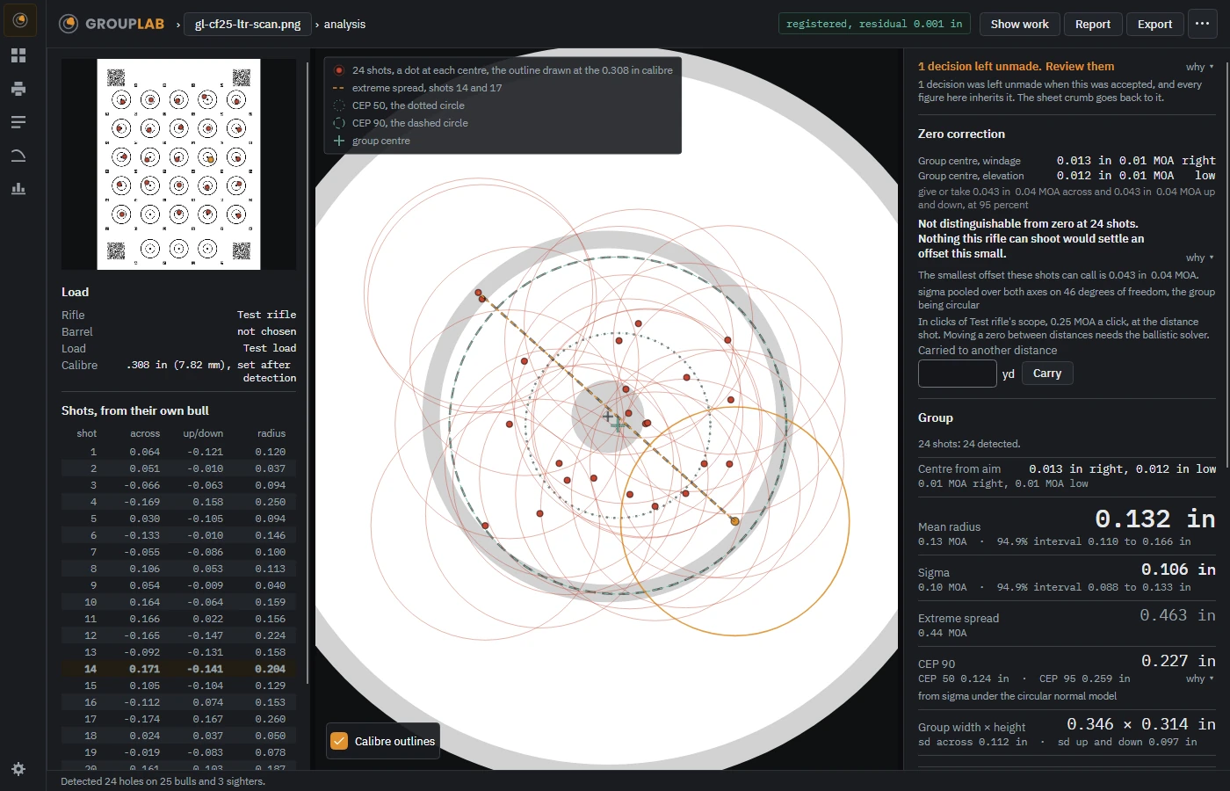Click the GroupLab logo in the header
This screenshot has height=791, width=1230.
tap(112, 24)
